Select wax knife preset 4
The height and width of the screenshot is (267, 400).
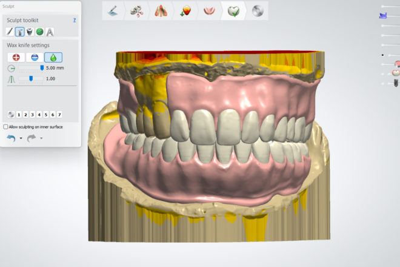39,115
